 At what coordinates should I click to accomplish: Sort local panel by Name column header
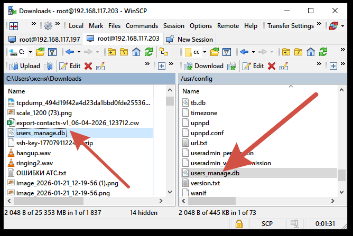point(80,91)
